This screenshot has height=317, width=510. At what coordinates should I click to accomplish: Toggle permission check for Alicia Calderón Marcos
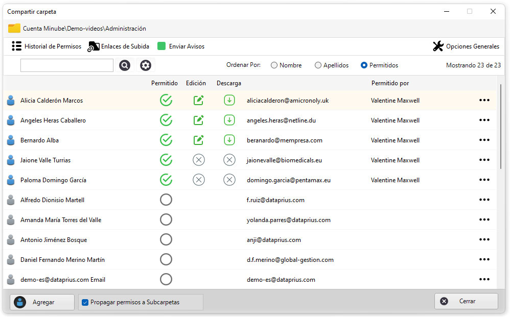[x=166, y=101]
